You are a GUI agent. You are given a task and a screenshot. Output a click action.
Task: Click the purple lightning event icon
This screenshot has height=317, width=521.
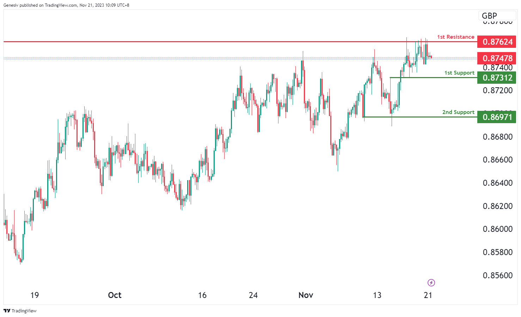[x=431, y=283]
